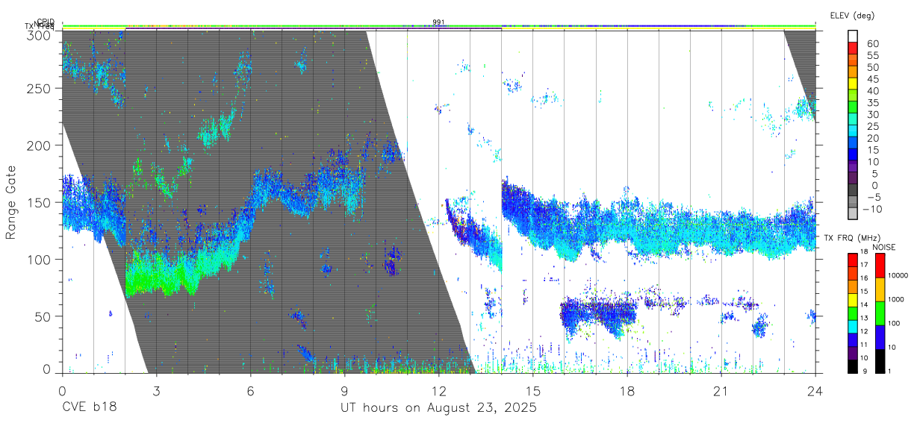Screen dimensions: 917x423
Task: Click the x-axis tick label '18'
Action: coord(627,391)
